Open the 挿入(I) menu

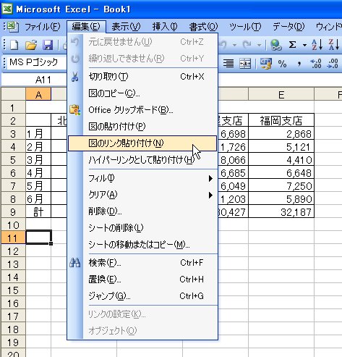pos(165,27)
